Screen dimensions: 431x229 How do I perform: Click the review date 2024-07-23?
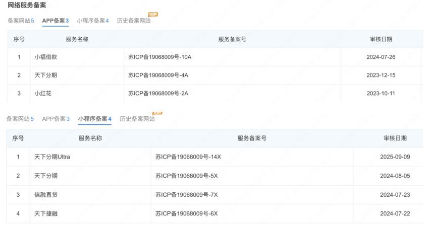coord(395,195)
